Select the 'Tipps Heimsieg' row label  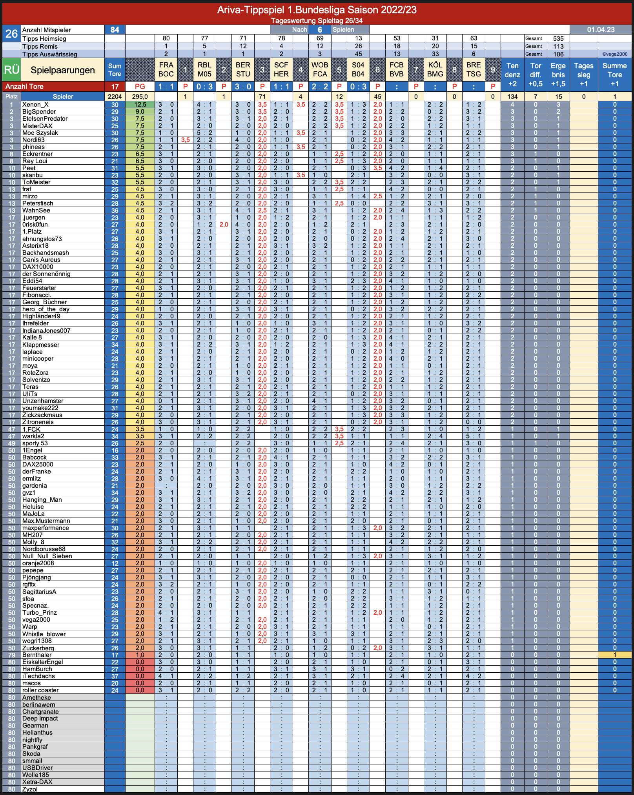coord(44,38)
